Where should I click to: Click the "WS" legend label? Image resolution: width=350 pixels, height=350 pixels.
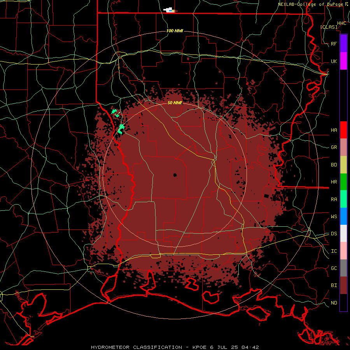(x=334, y=217)
